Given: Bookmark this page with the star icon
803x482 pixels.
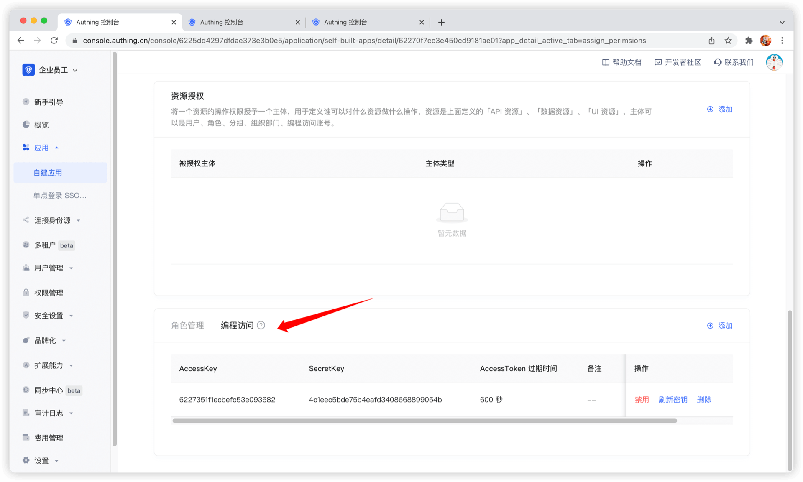Looking at the screenshot, I should [728, 41].
